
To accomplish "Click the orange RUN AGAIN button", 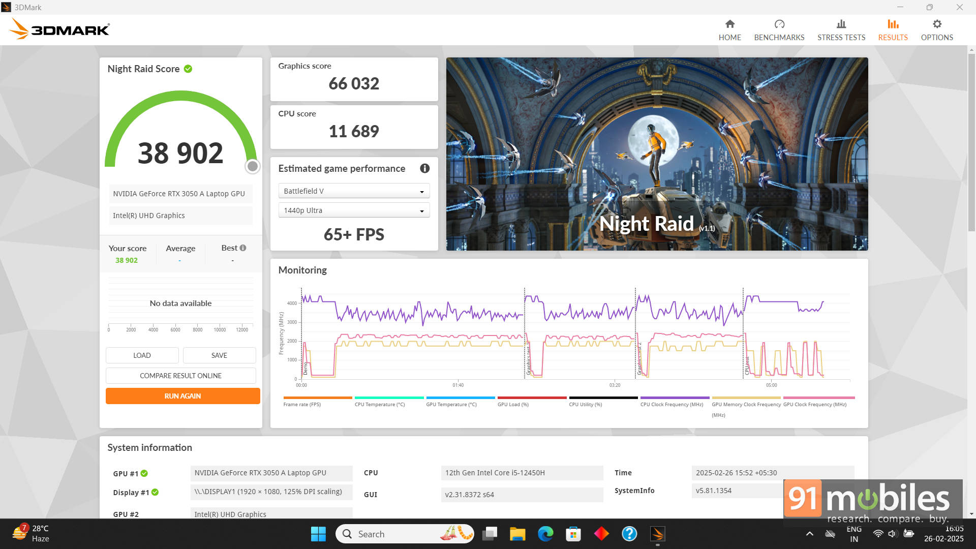I will 182,396.
